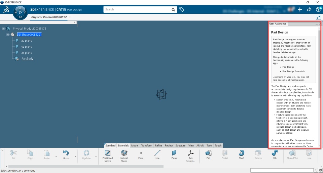Collapse the tree panel with left chevron
Viewport: 323px width, 173px height.
tap(75, 23)
